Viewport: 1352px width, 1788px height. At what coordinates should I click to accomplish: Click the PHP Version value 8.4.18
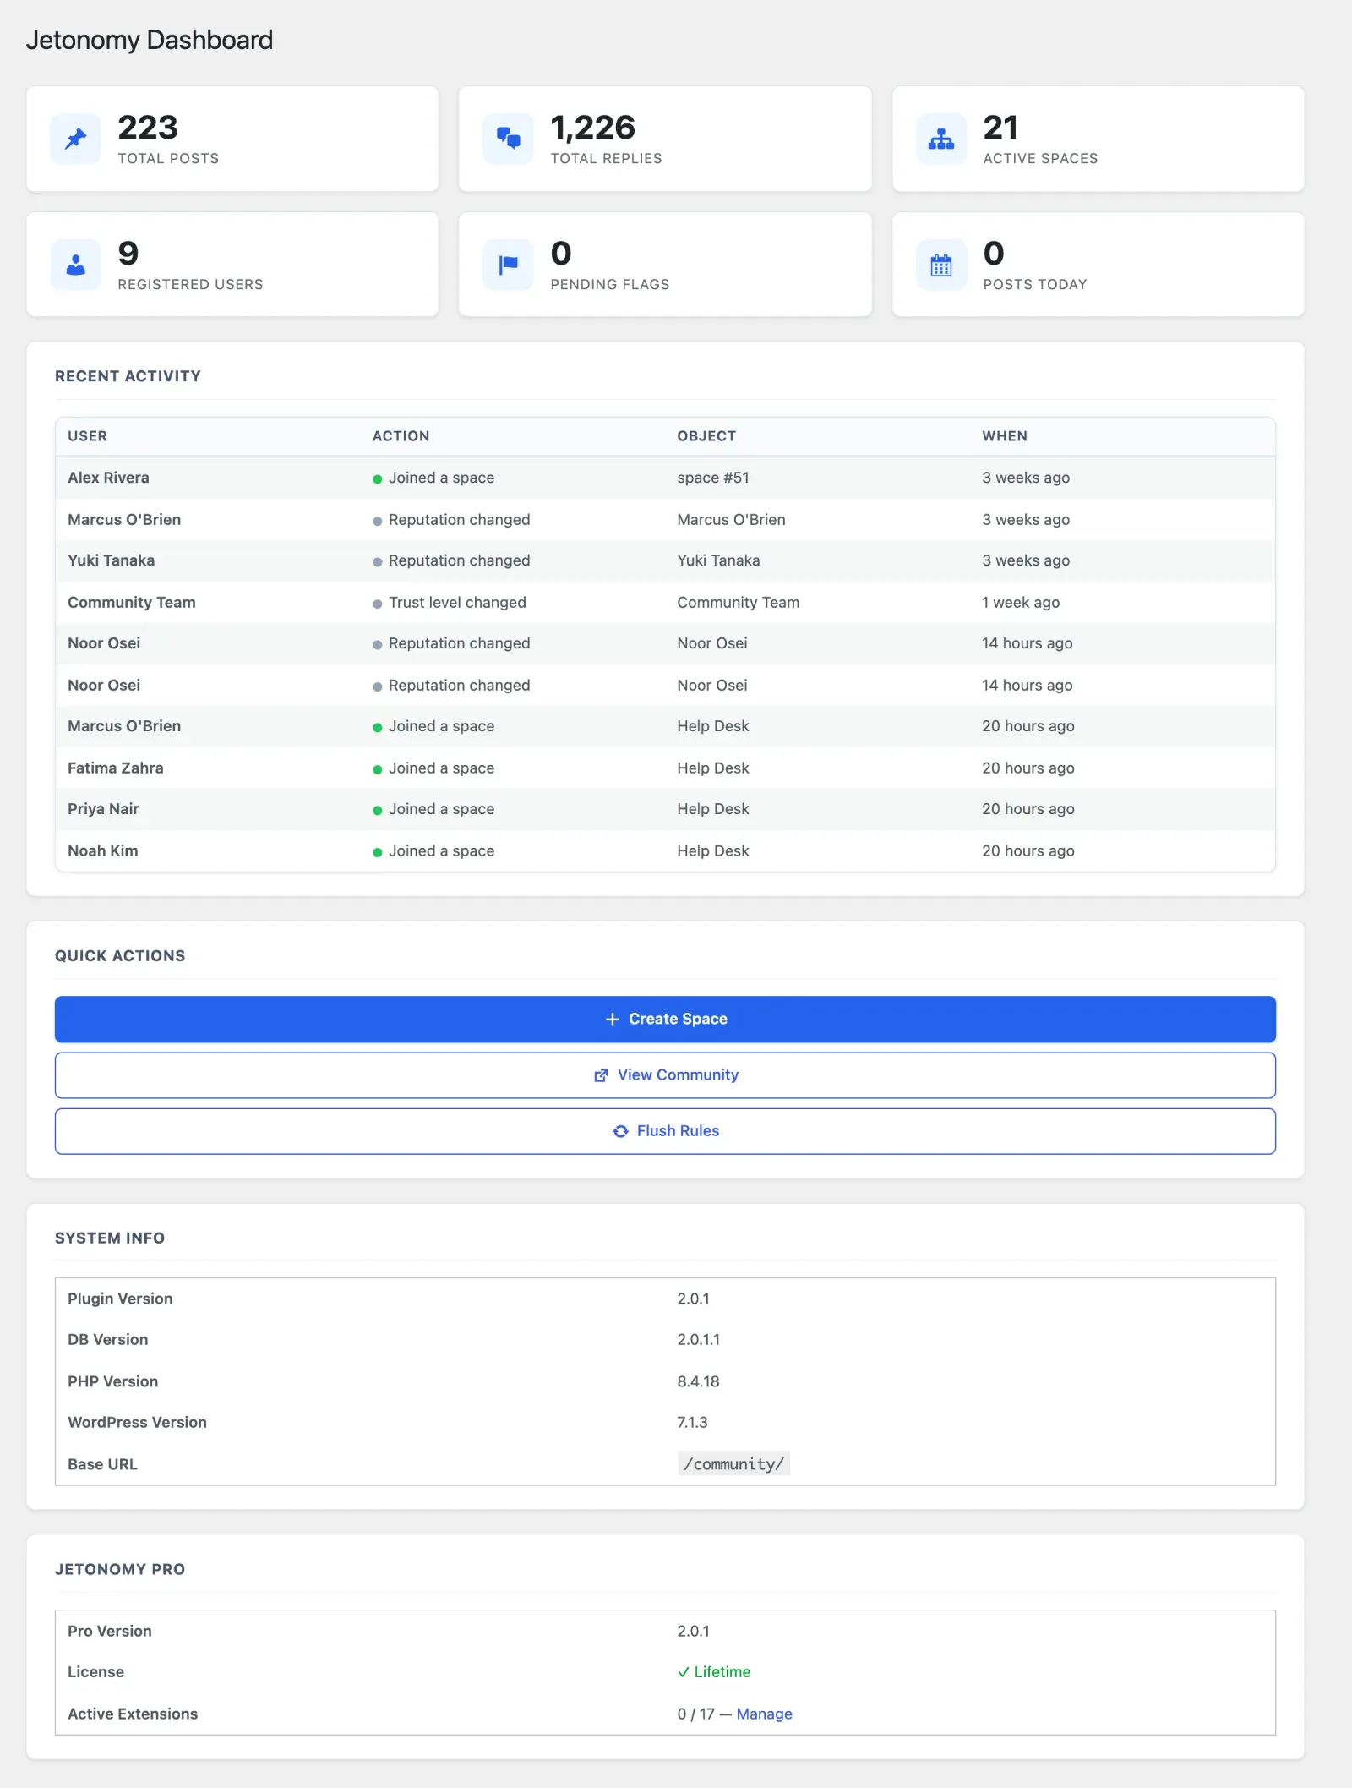pos(698,1381)
